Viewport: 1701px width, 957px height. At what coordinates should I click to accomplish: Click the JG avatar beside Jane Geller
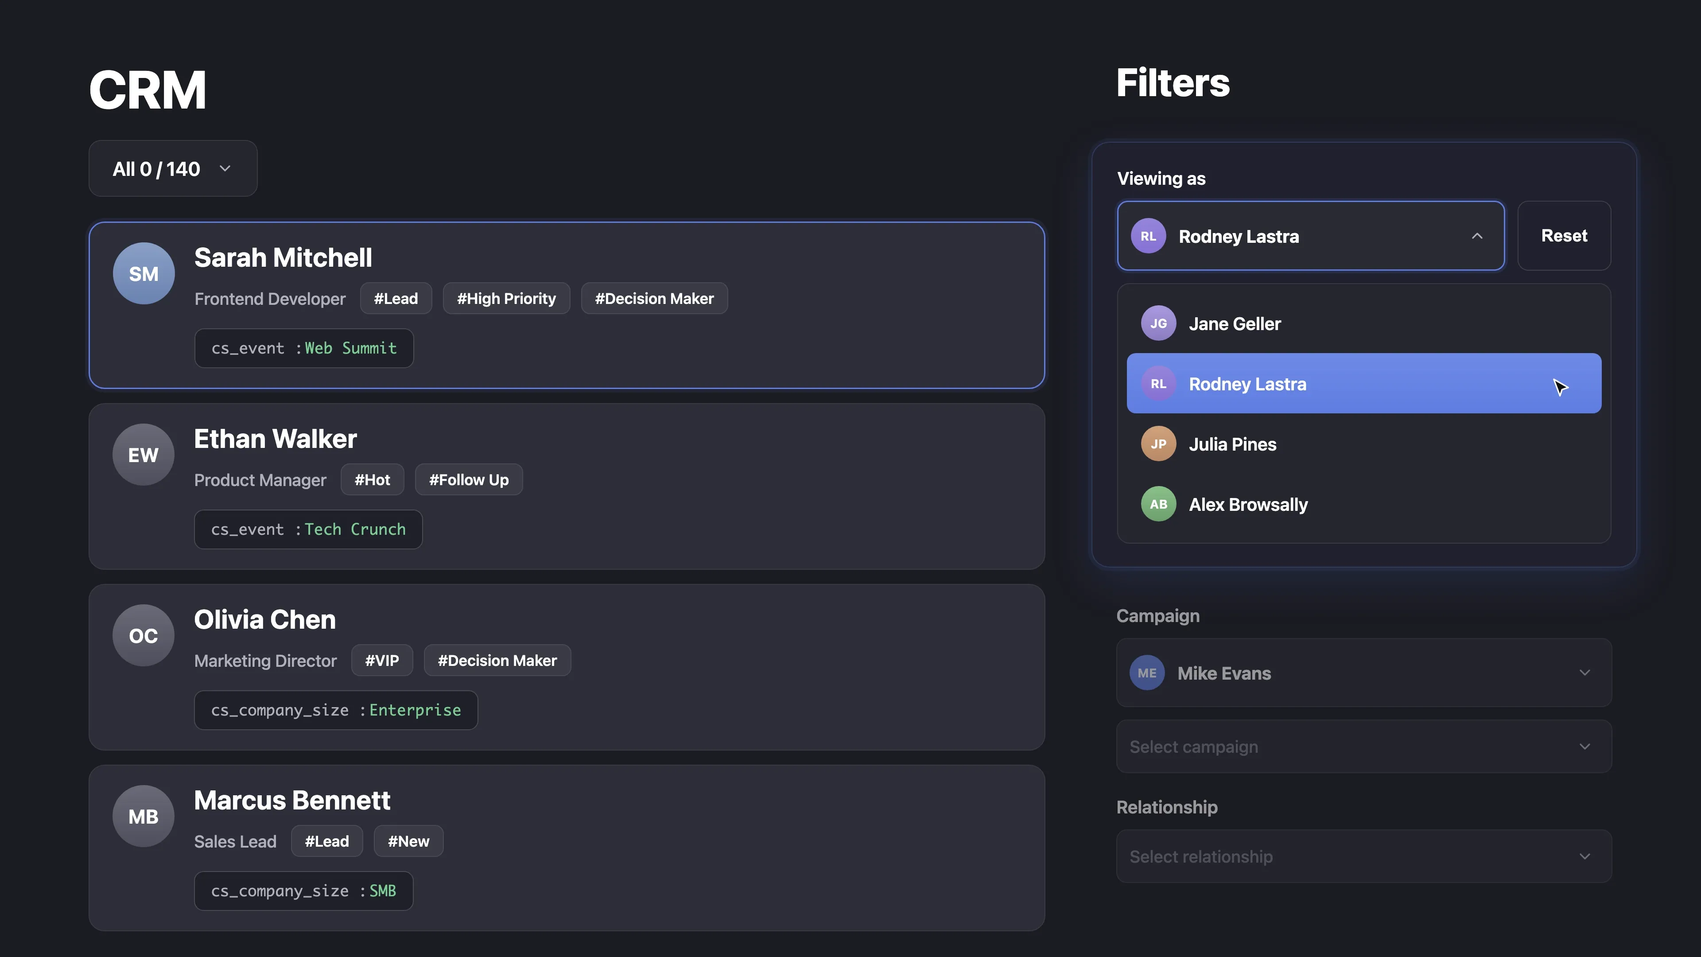(x=1158, y=323)
